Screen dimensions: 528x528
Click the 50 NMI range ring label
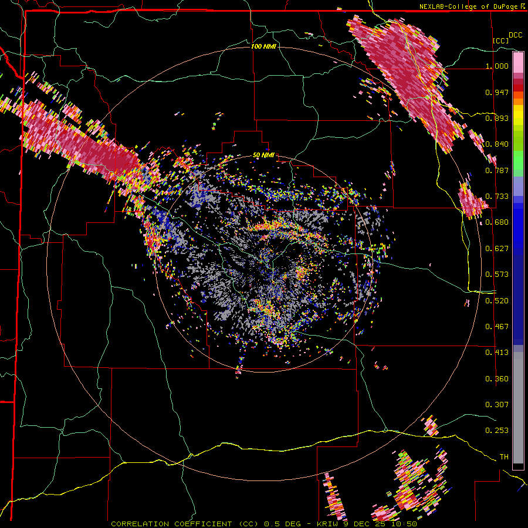[263, 155]
